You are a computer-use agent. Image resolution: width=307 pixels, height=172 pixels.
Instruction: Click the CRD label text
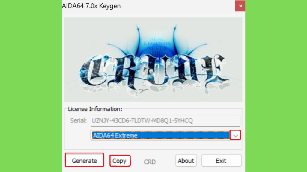150,162
